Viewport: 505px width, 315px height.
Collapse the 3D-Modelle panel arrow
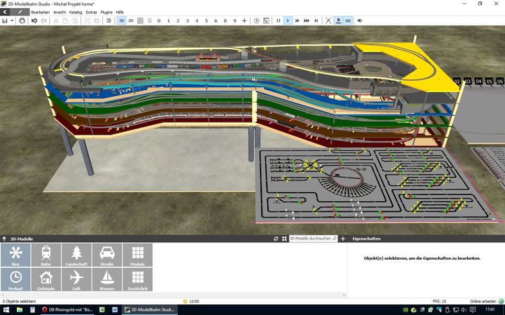(5, 238)
